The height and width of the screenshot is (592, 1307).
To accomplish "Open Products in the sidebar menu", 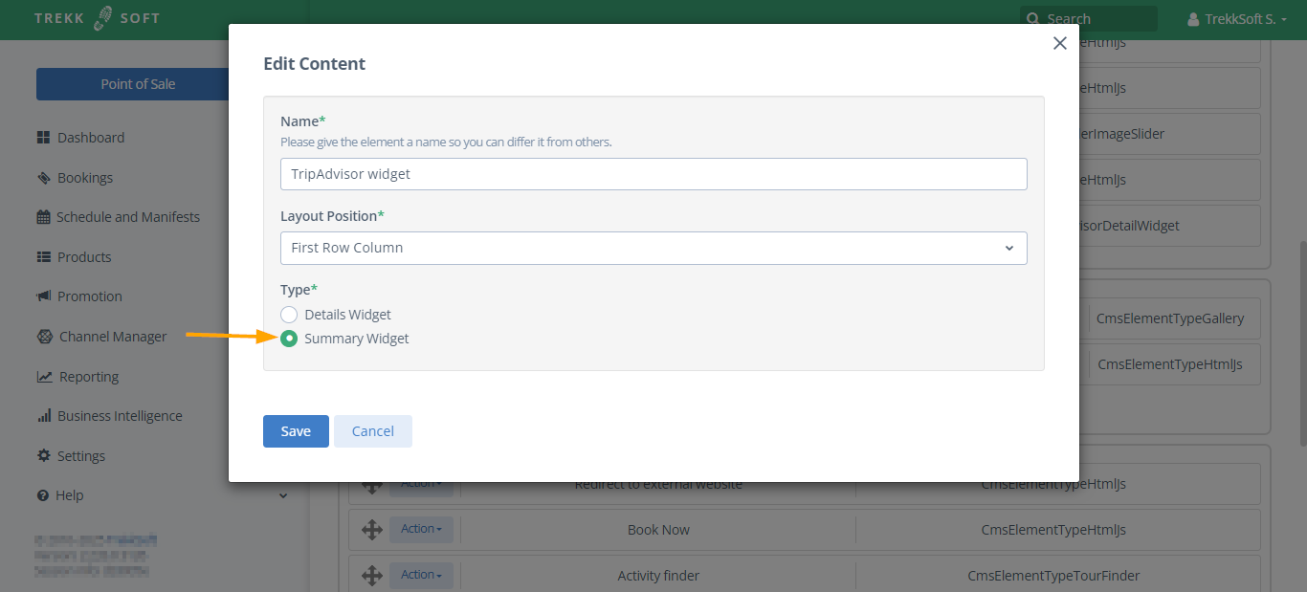I will tap(84, 257).
